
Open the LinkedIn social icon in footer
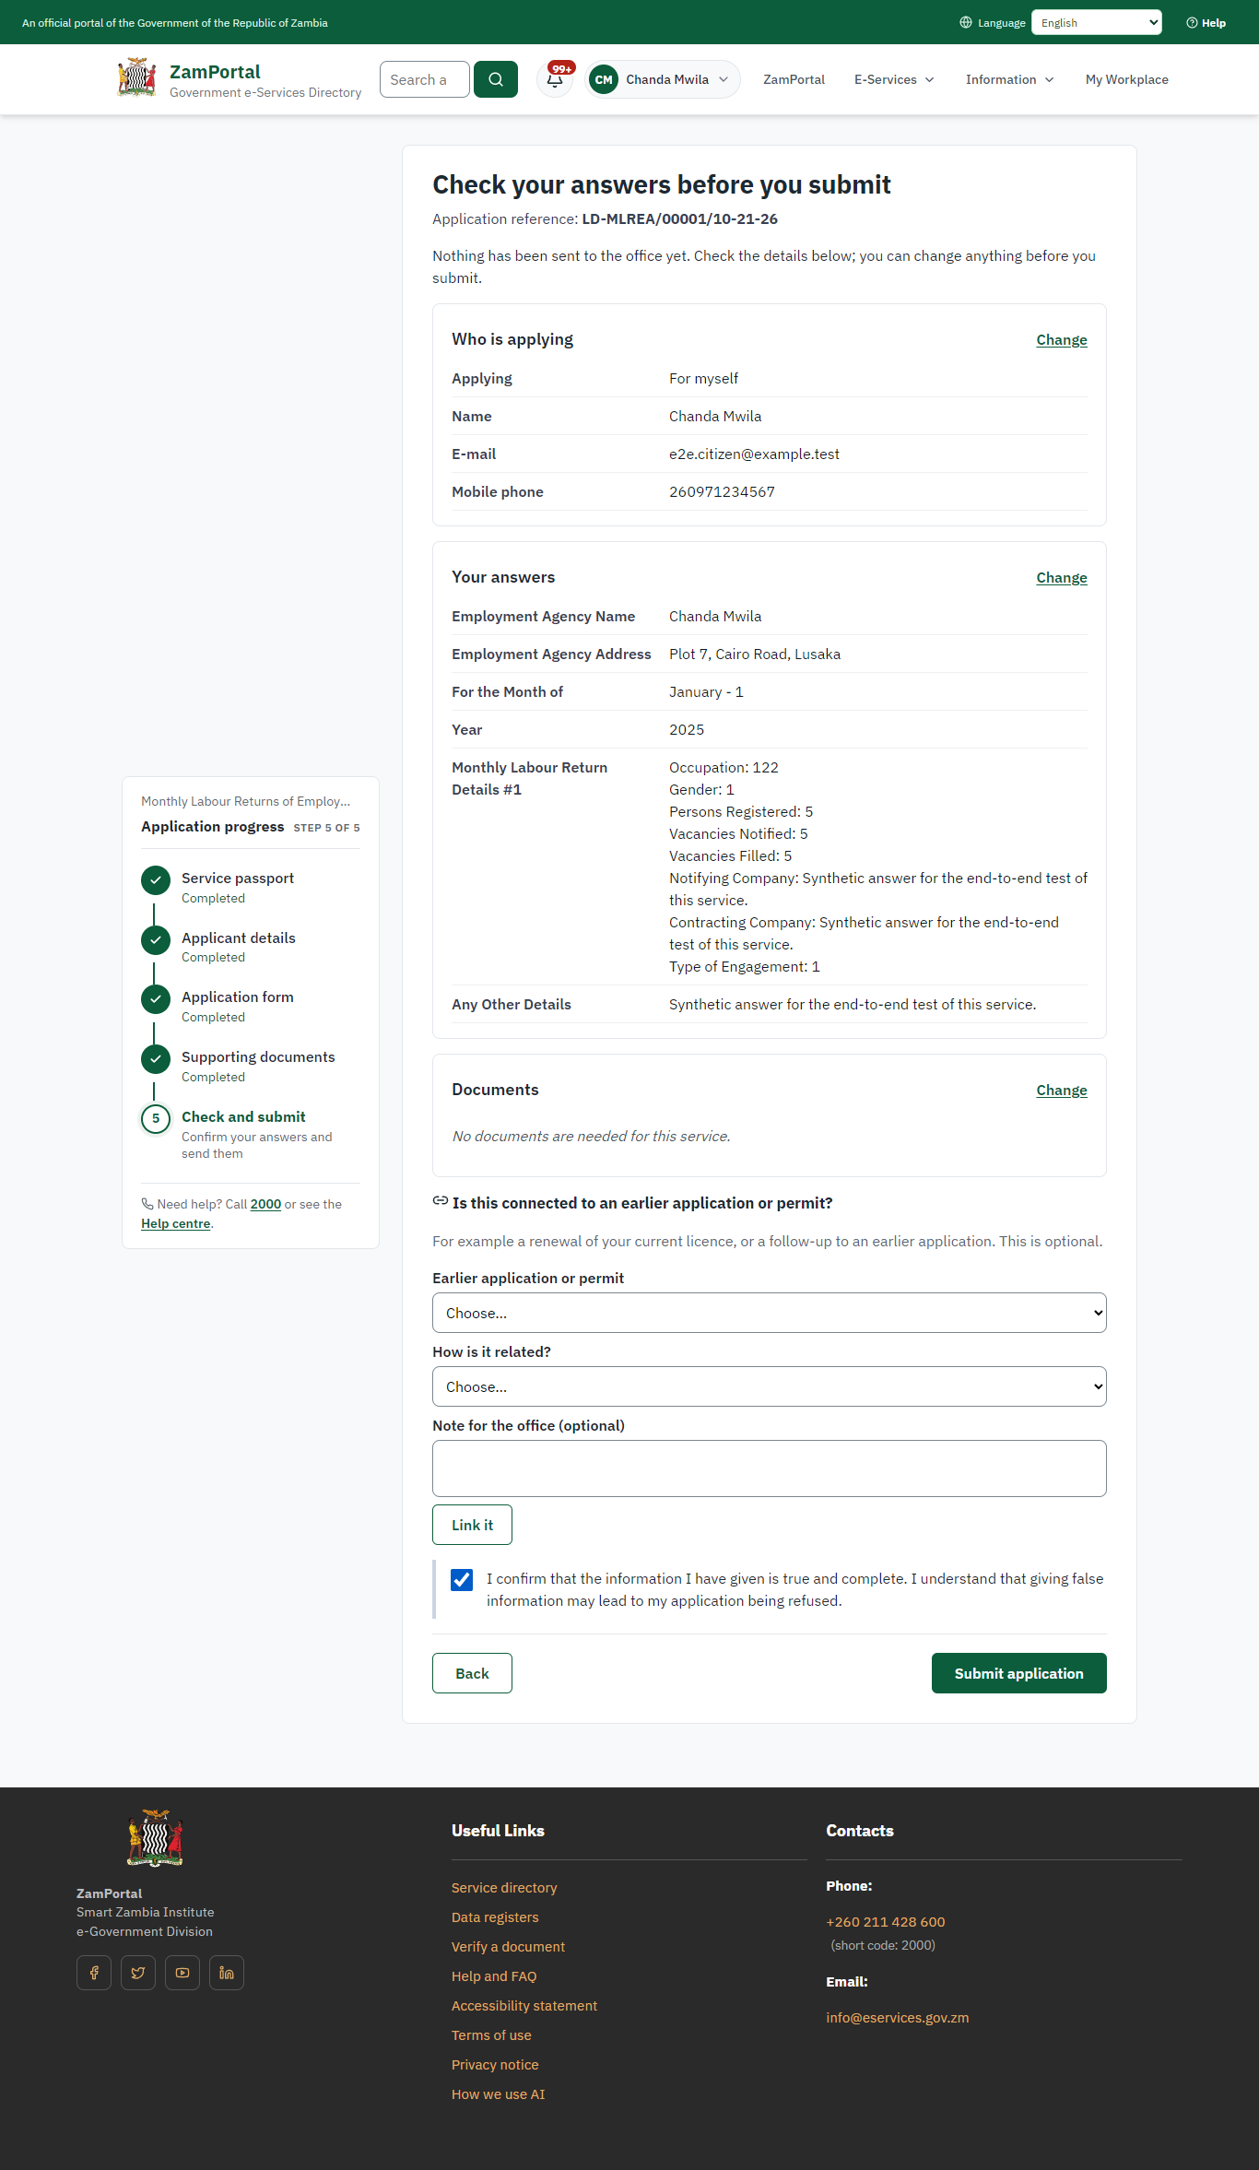[x=227, y=1973]
